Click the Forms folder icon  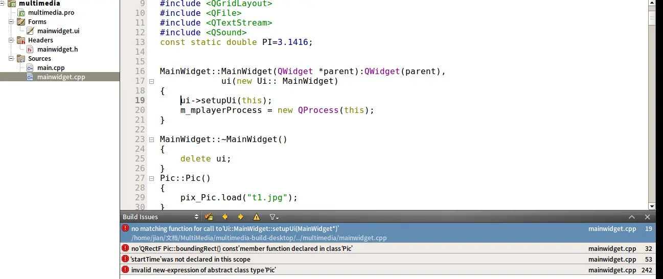click(21, 22)
